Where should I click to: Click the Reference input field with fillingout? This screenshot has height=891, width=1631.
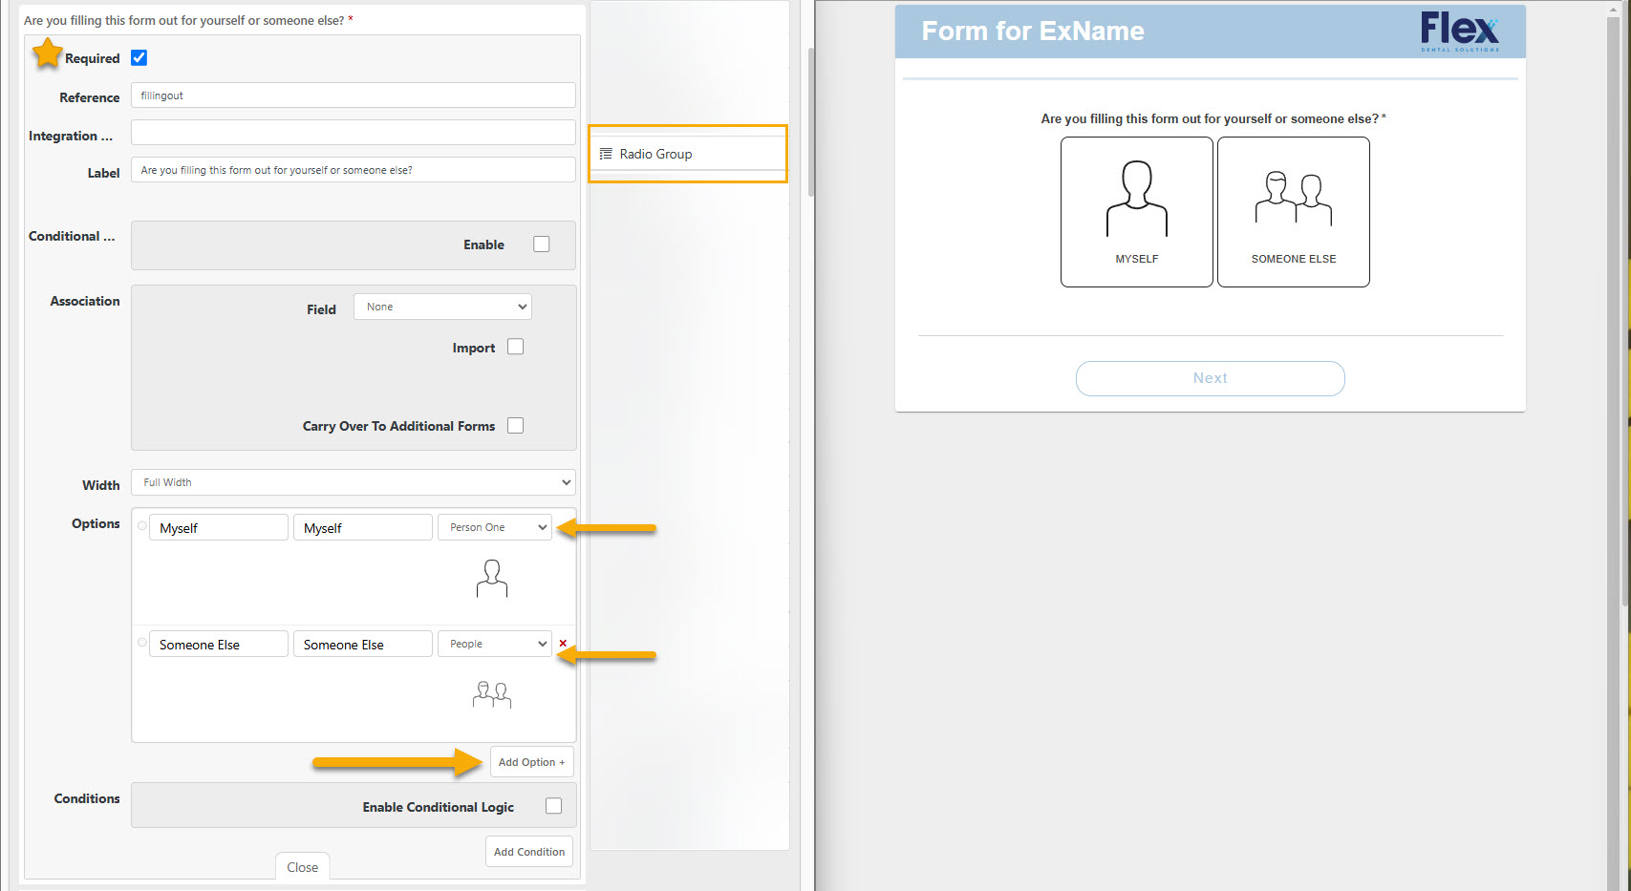point(354,95)
